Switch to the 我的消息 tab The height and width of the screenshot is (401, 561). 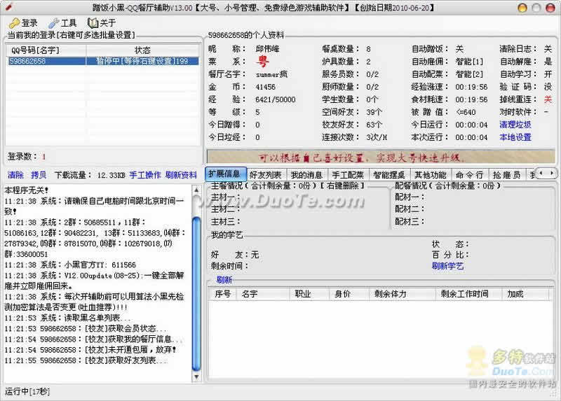pos(306,175)
